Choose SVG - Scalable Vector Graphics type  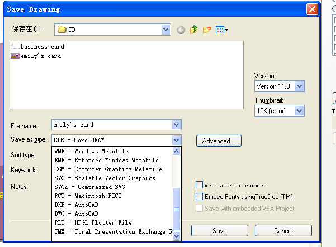[112, 178]
